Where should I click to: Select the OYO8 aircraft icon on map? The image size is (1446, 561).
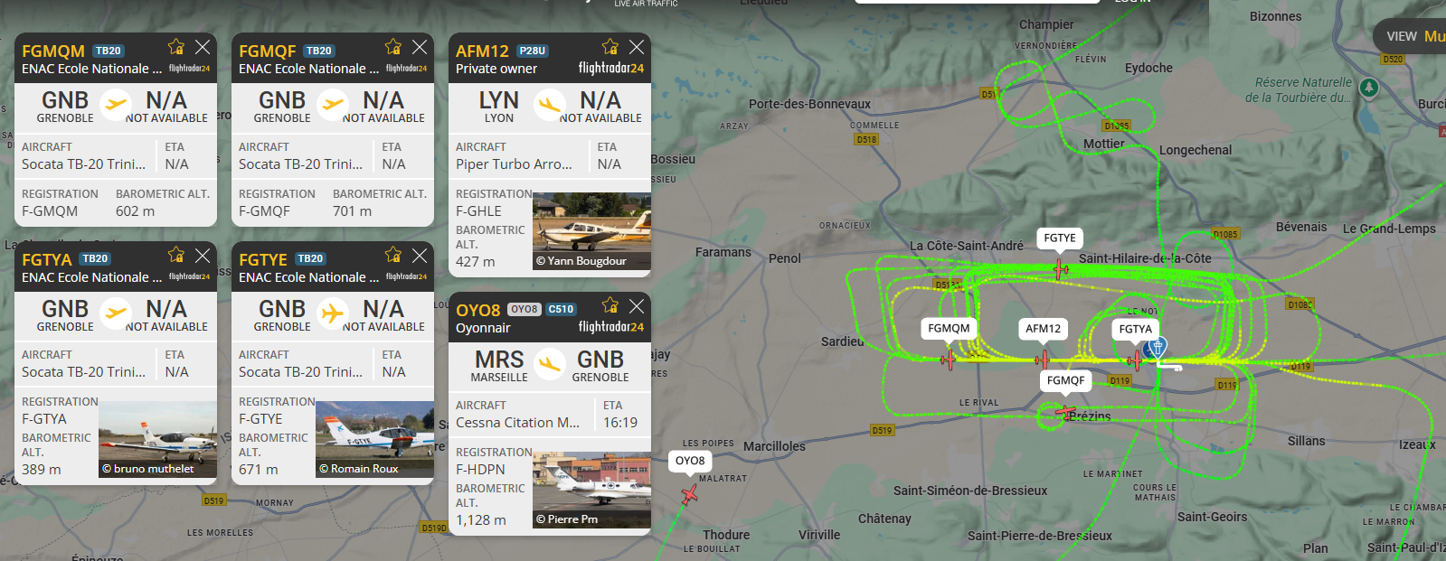click(x=689, y=494)
